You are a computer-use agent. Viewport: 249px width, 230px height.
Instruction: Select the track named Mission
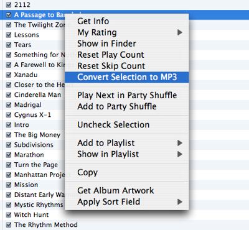pos(26,185)
